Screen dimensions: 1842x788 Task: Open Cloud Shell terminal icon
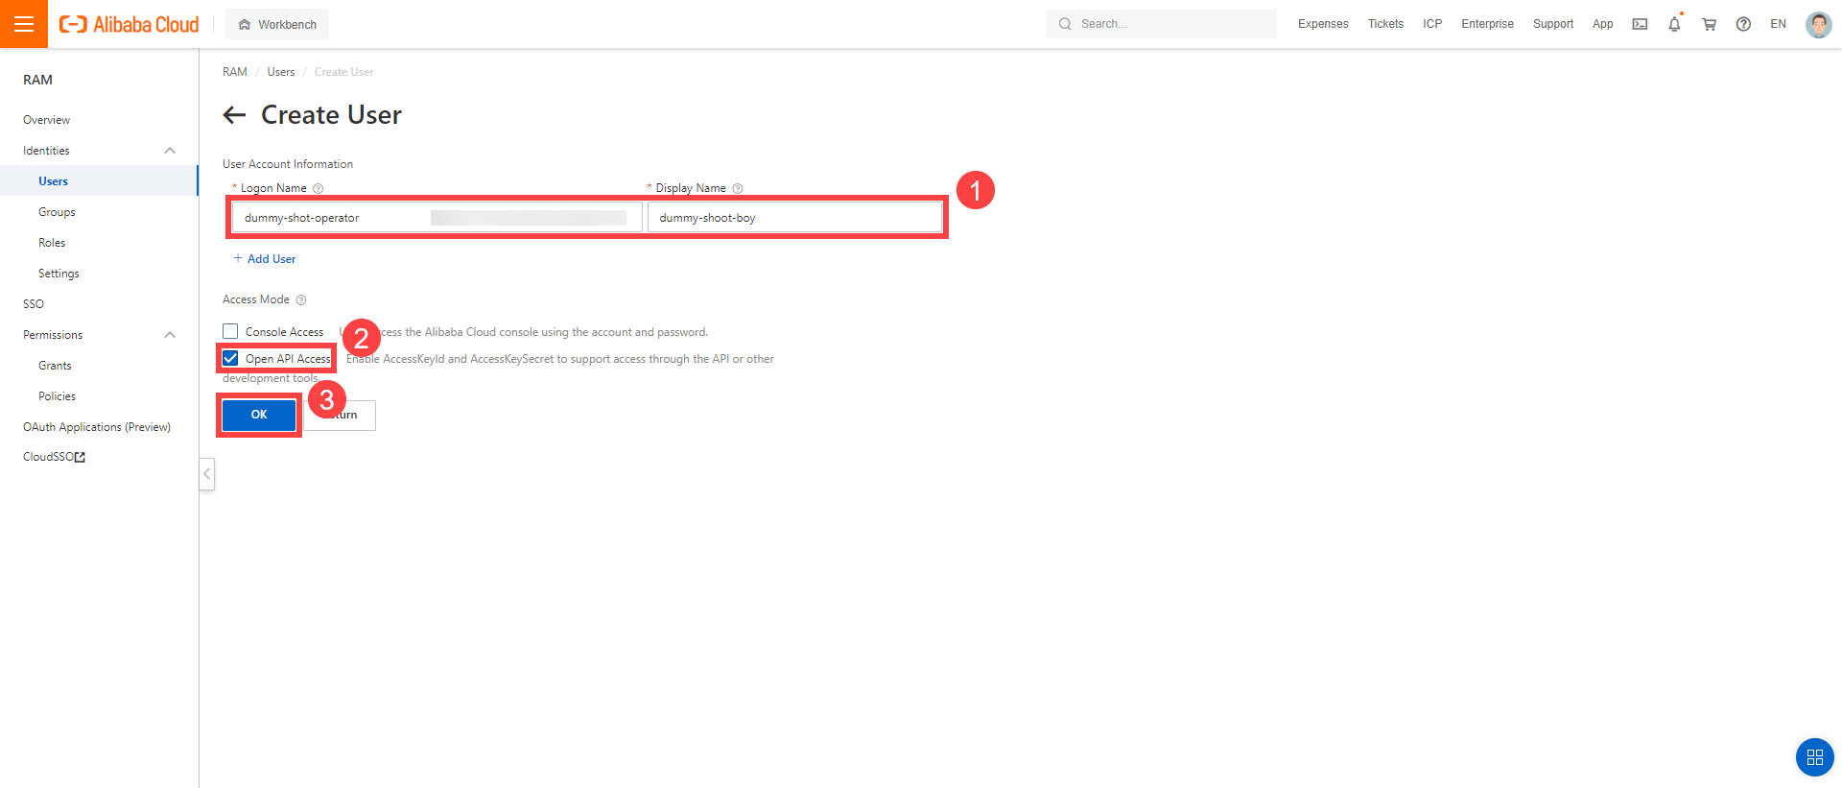[1640, 24]
